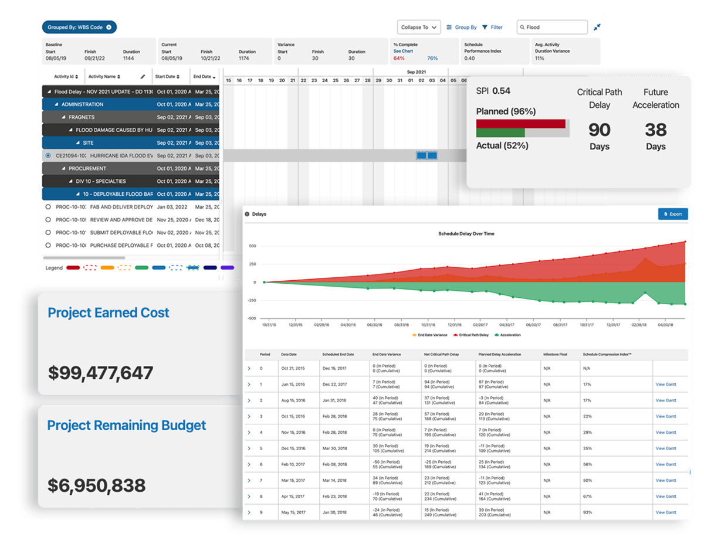The image size is (704, 544).
Task: Select the red swatch in the Legend
Action: click(x=75, y=267)
